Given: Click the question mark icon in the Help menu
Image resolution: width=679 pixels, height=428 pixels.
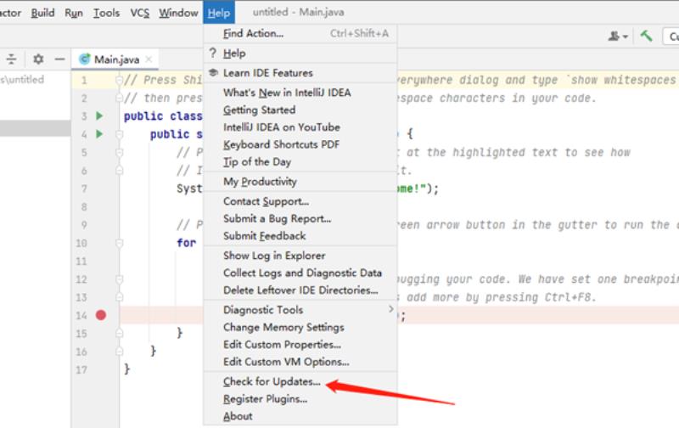Looking at the screenshot, I should point(213,53).
